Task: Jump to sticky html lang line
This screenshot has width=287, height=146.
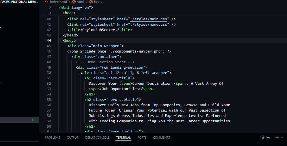Action: coord(76,8)
